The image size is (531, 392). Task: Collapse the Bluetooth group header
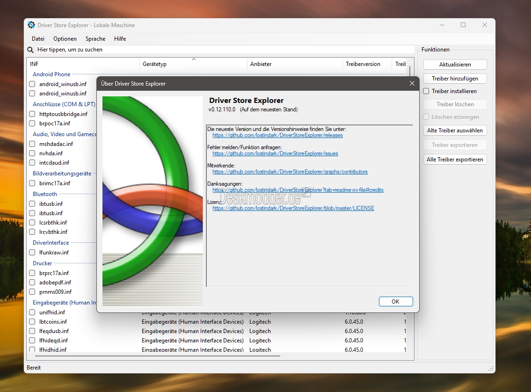45,194
